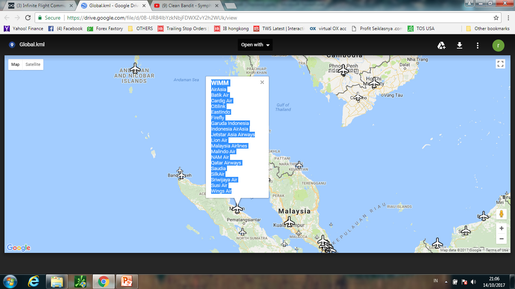Open the Windows Start menu
515x289 pixels.
point(10,281)
